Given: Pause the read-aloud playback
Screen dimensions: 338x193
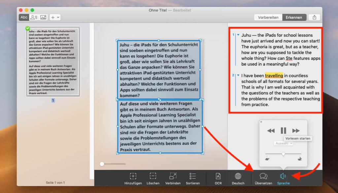Looking at the screenshot, I should coord(283,131).
